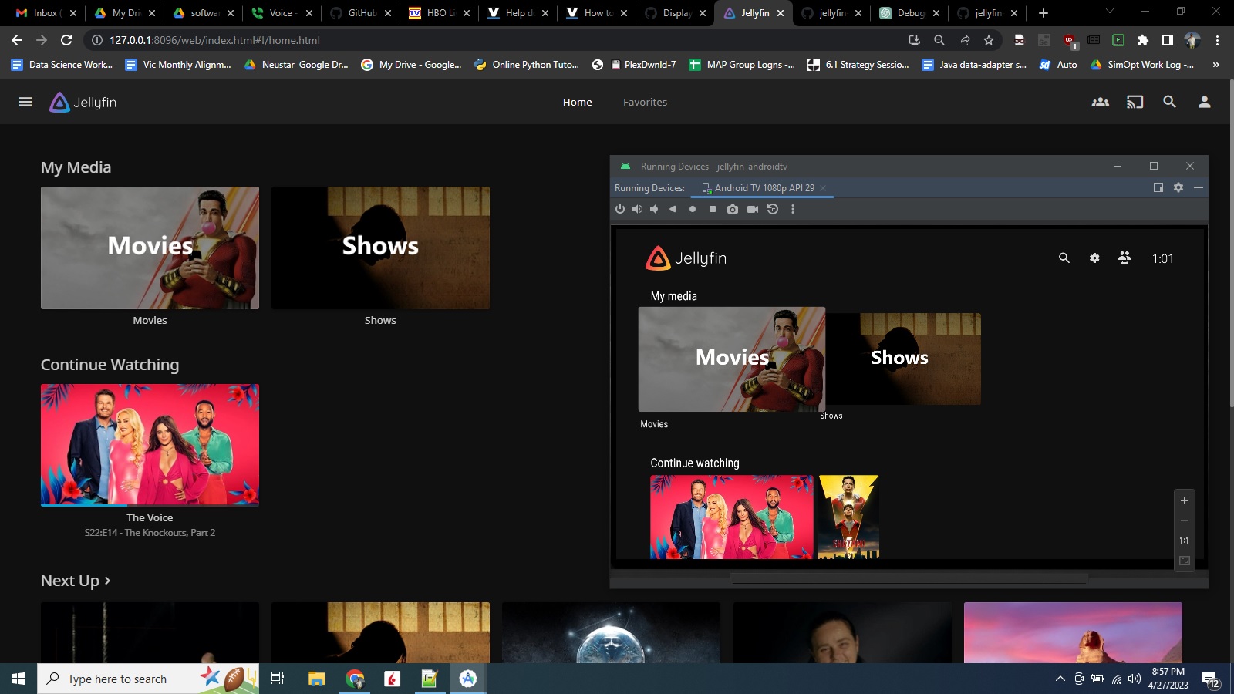Open Running Devices settings gear
1234x694 pixels.
1178,187
